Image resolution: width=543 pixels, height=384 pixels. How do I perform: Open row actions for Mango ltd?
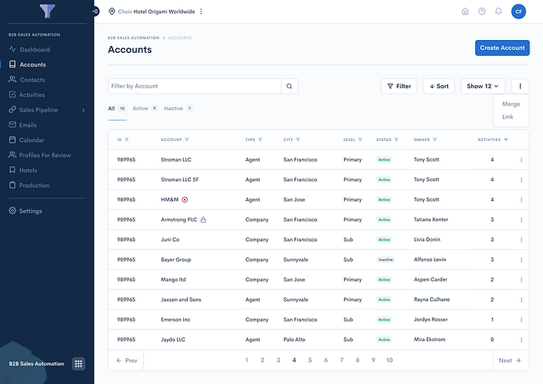pyautogui.click(x=521, y=280)
